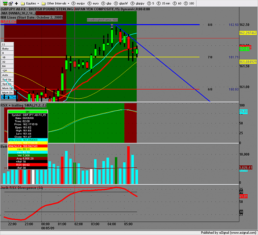Open the Equities folder dropdown
The width and height of the screenshot is (258, 235).
pyautogui.click(x=30, y=3)
